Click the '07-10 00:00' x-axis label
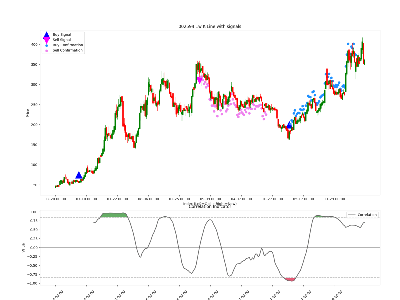The image size is (400, 300). pyautogui.click(x=86, y=199)
